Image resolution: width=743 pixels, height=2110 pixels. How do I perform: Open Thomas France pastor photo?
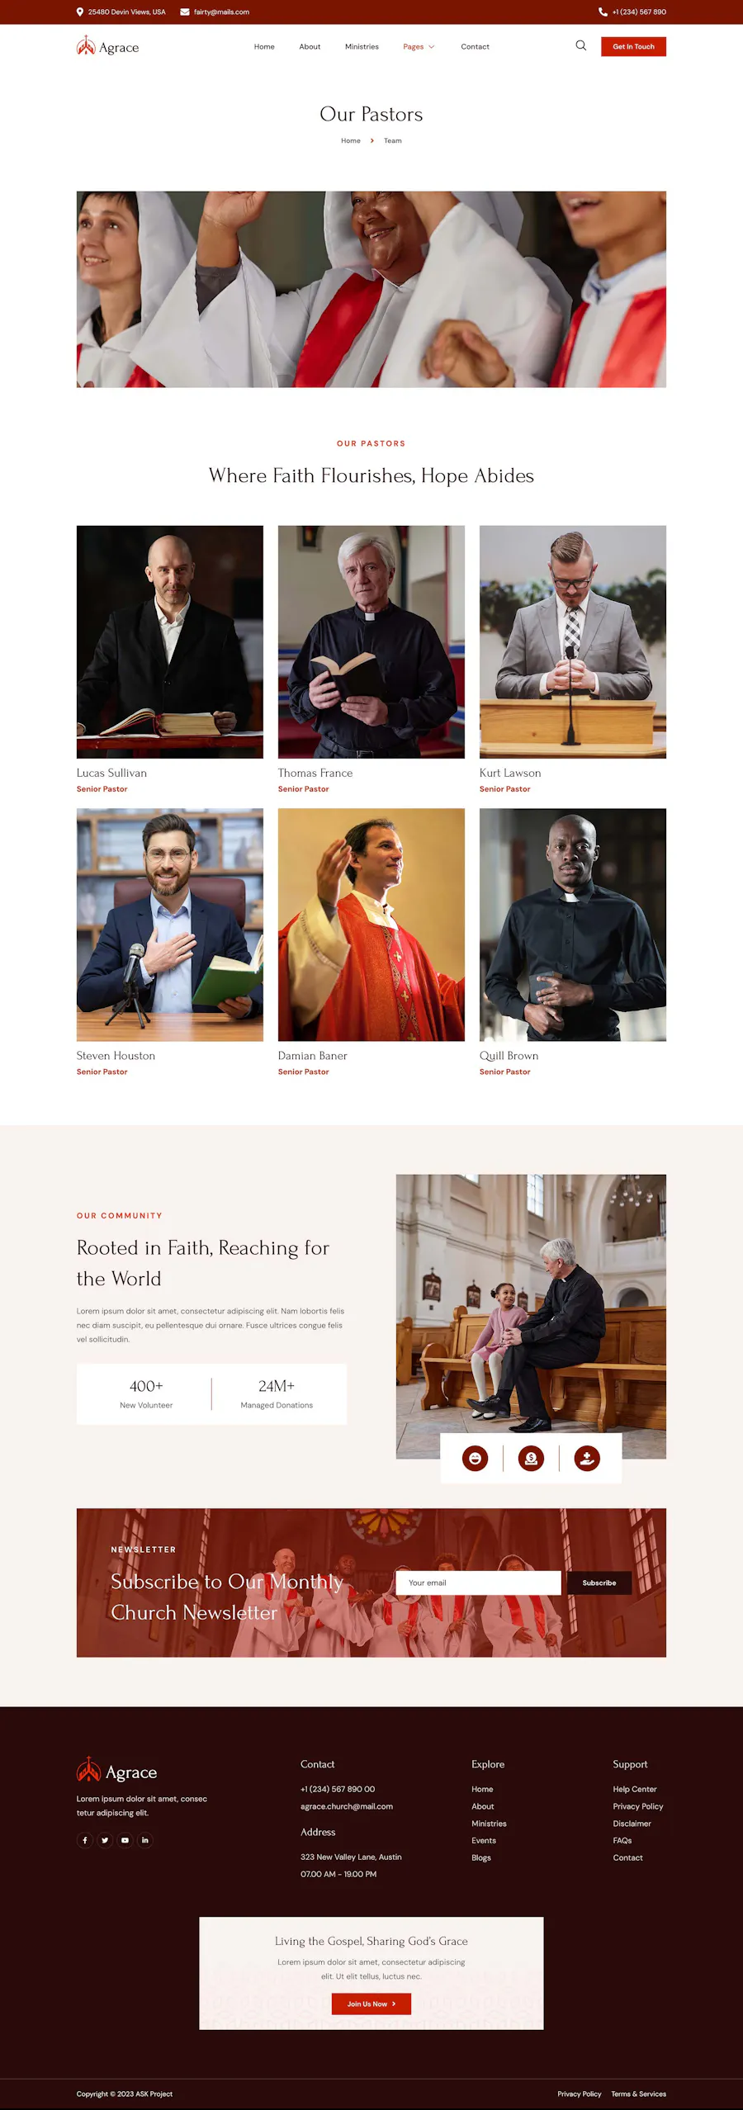point(371,642)
